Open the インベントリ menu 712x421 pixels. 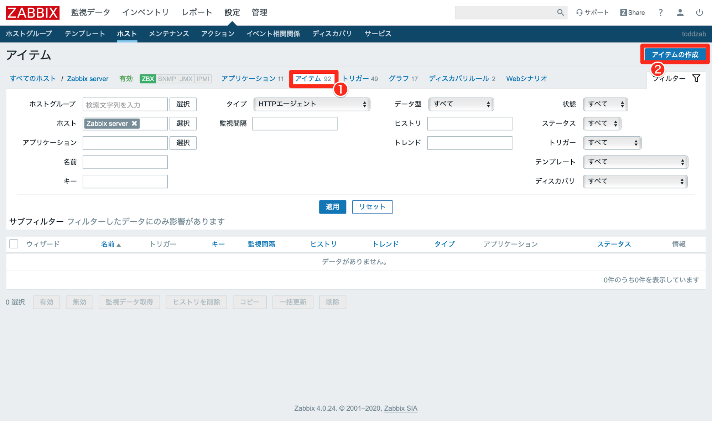(145, 12)
